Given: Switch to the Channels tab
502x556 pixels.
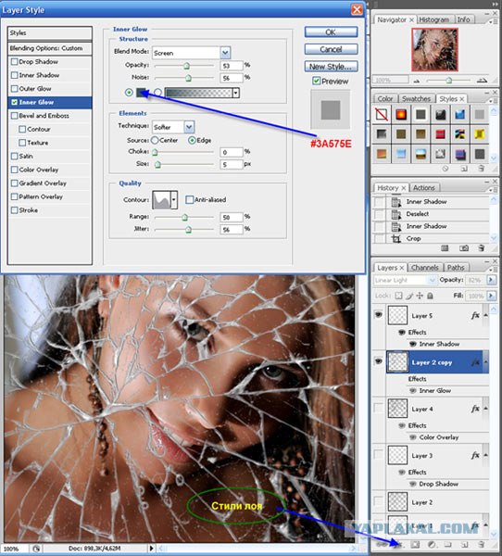Looking at the screenshot, I should point(425,268).
